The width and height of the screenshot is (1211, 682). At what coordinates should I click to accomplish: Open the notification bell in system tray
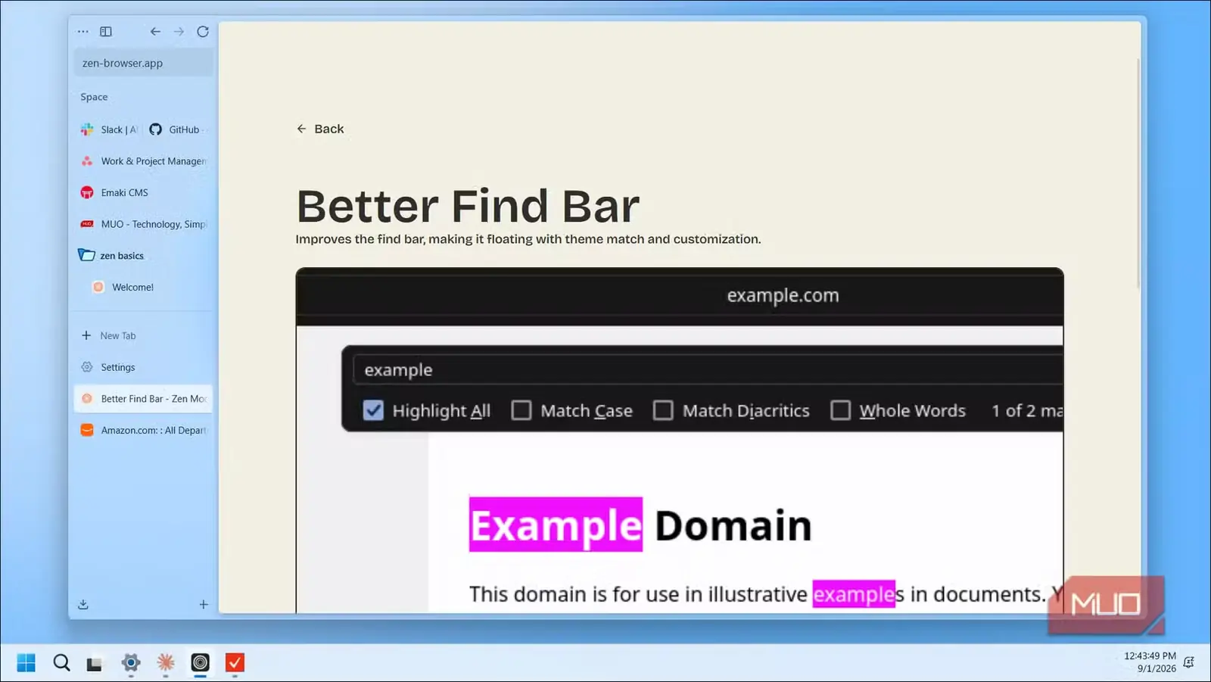1189,662
